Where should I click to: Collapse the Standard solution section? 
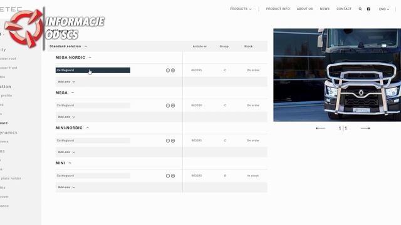click(68, 46)
